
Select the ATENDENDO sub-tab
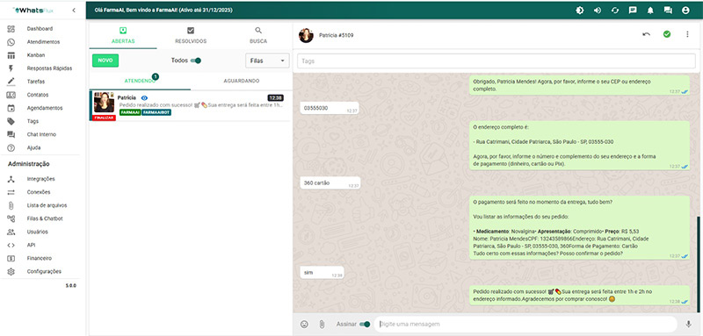coord(140,81)
